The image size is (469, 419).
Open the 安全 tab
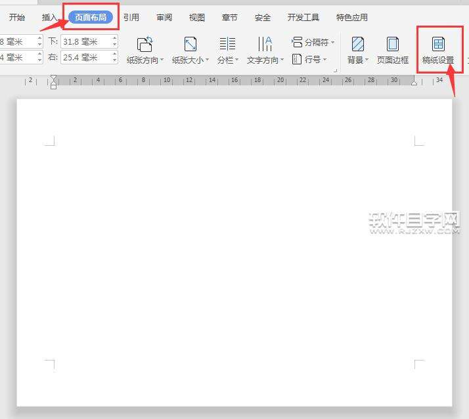click(263, 17)
